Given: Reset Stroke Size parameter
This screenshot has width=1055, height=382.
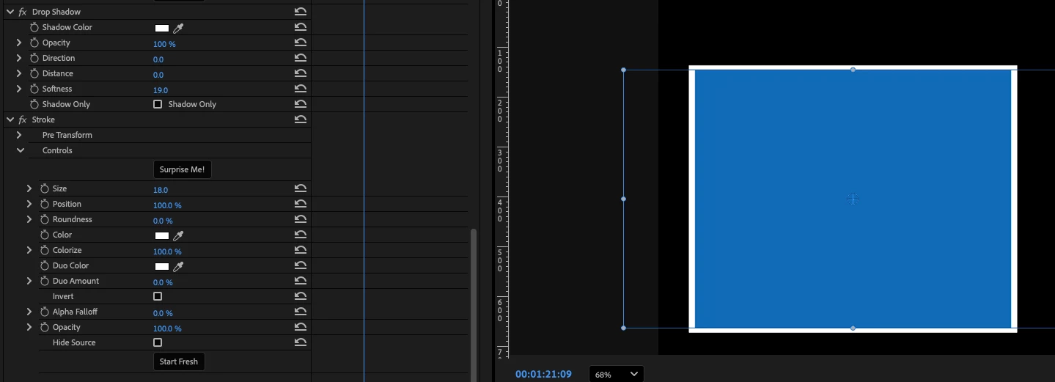Looking at the screenshot, I should (301, 188).
